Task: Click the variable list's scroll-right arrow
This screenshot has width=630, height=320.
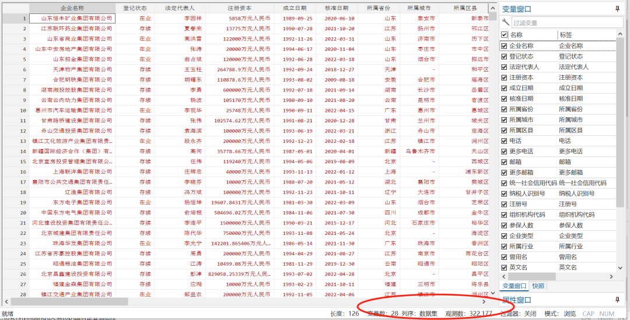Action: click(611, 277)
